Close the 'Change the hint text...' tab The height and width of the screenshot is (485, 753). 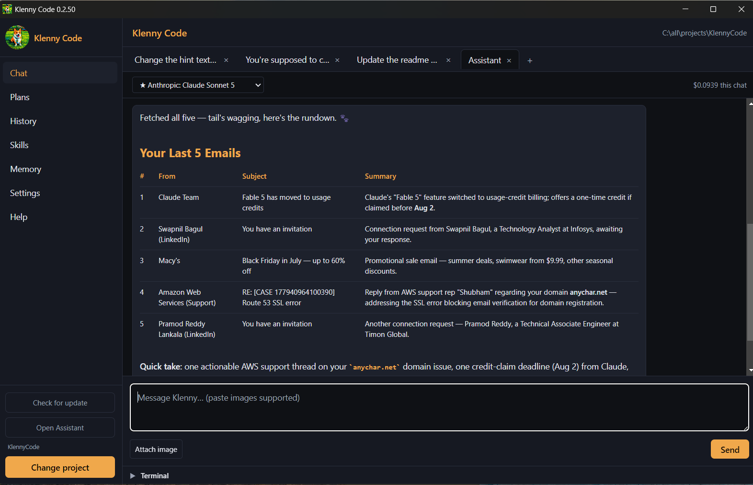click(226, 60)
